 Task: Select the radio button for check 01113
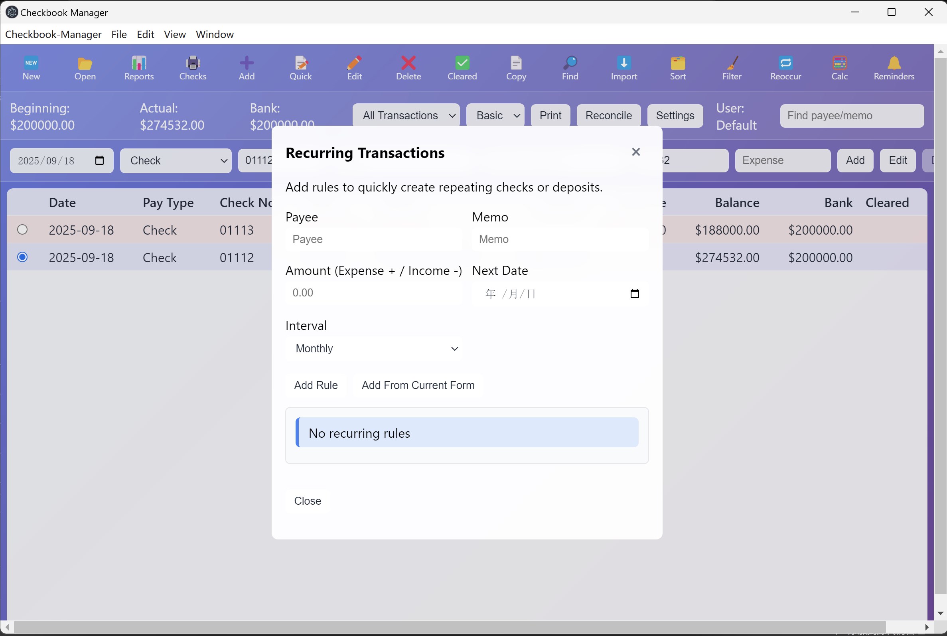23,229
